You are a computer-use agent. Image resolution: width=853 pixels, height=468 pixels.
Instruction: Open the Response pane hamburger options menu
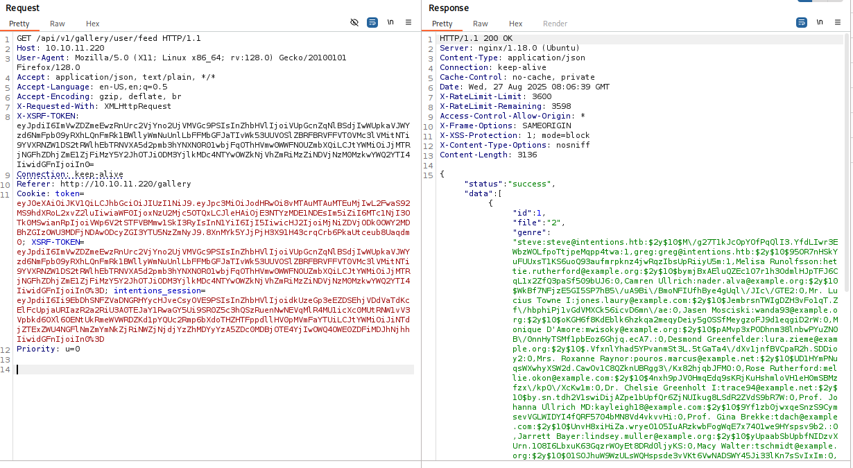point(839,22)
